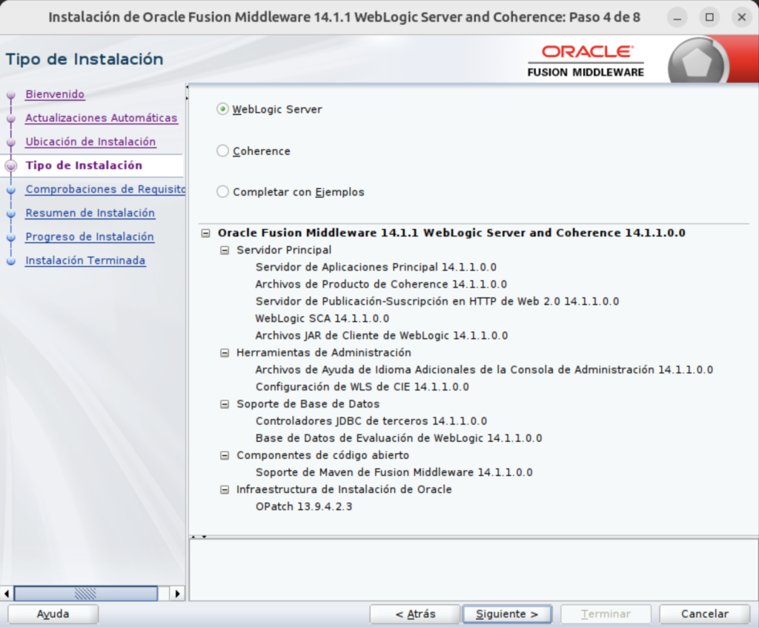Select Completar con Ejemplos option
The width and height of the screenshot is (759, 628).
222,191
